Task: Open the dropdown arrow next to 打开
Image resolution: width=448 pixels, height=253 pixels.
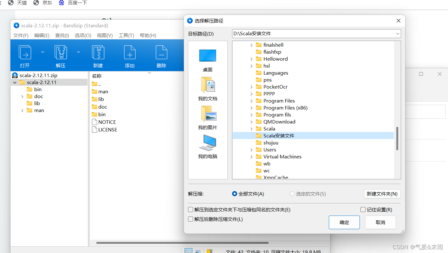Action: (x=42, y=52)
